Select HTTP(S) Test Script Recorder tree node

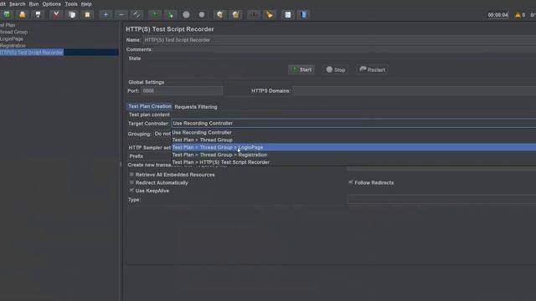coord(32,52)
